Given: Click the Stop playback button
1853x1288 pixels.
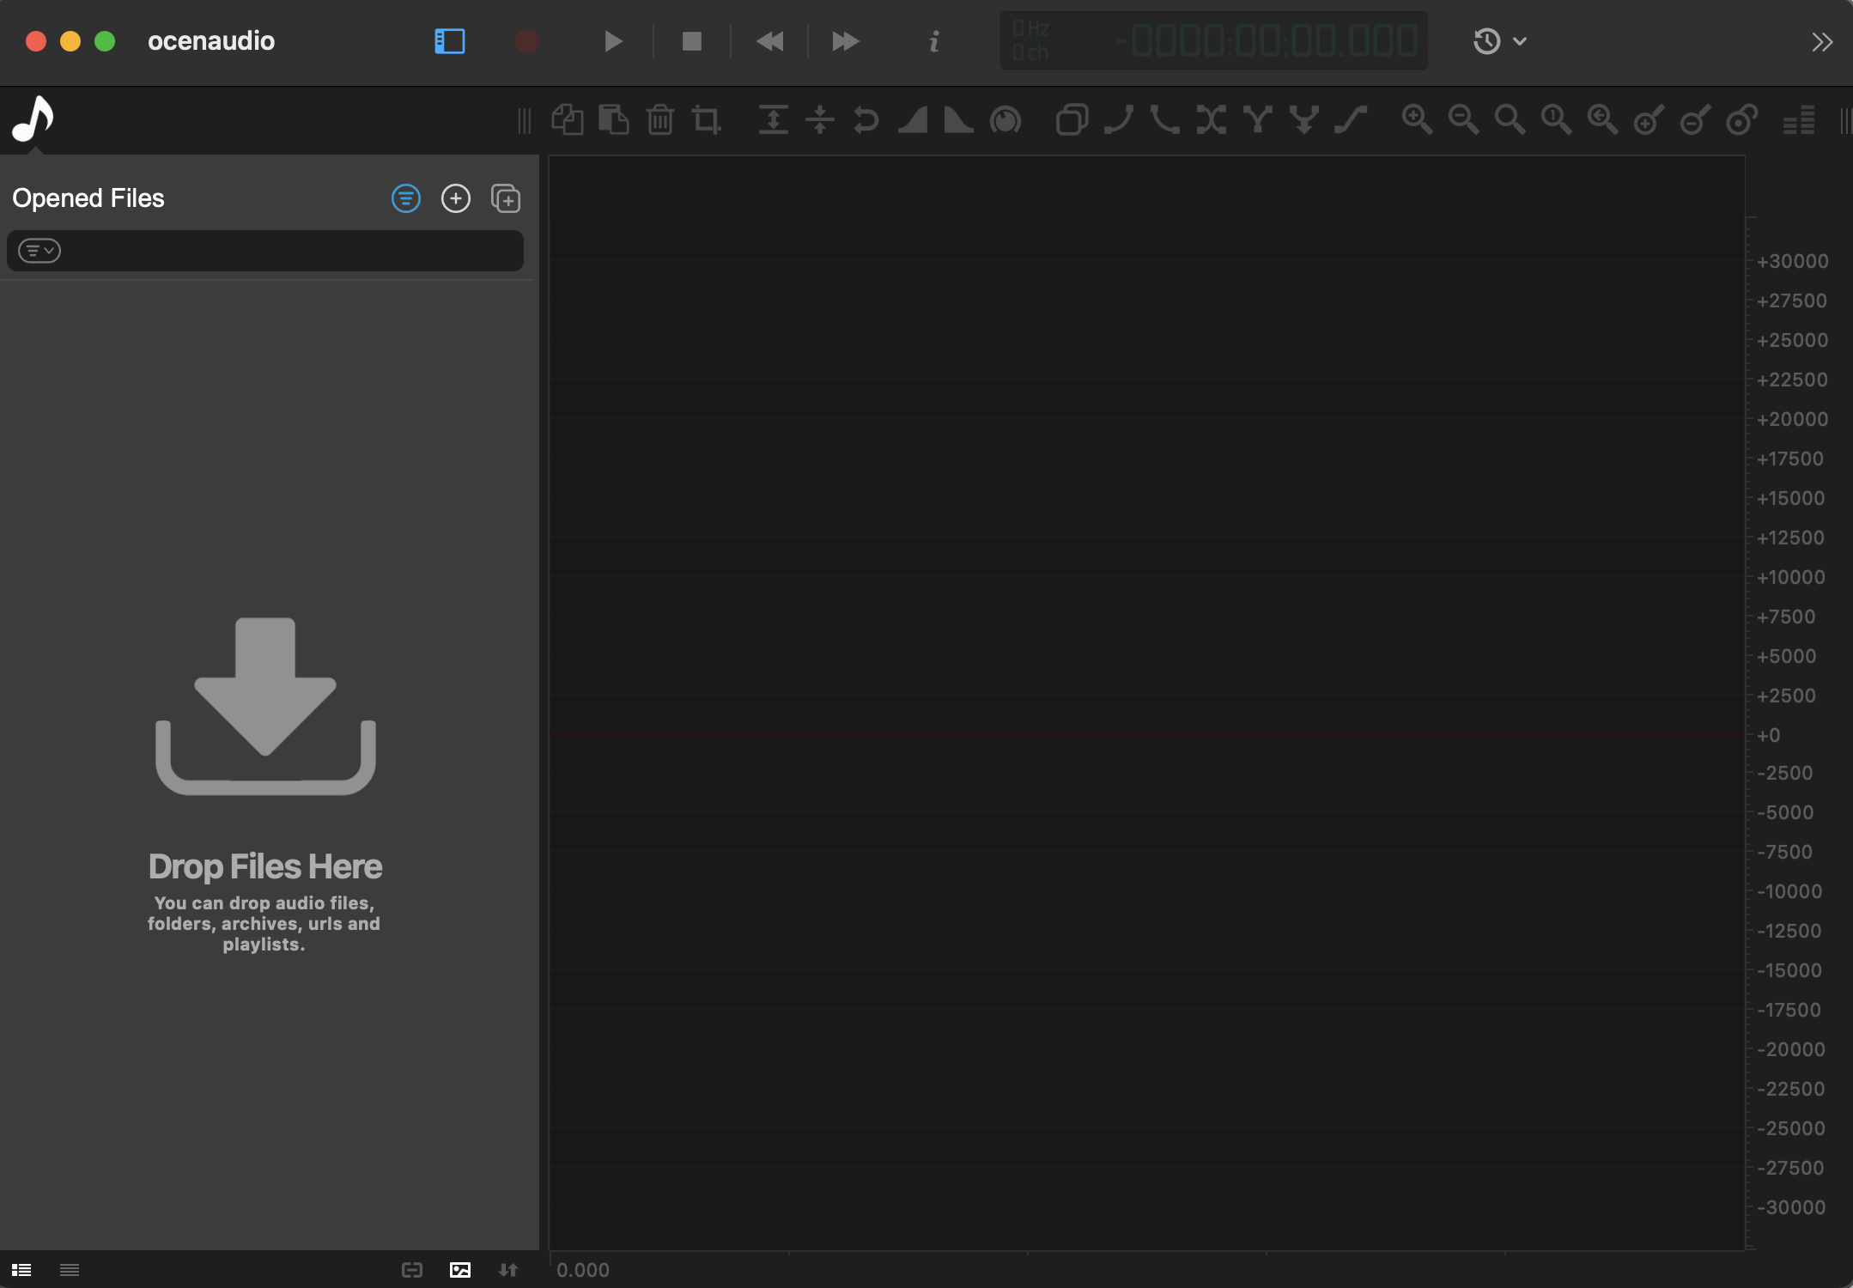Looking at the screenshot, I should tap(691, 41).
